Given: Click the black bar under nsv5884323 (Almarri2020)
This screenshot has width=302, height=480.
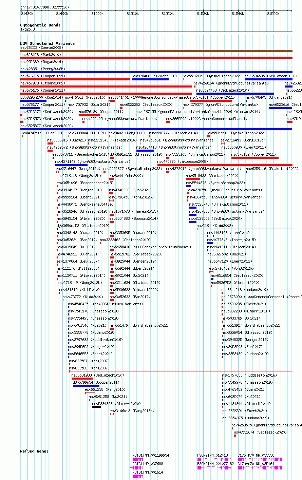Looking at the screenshot, I should point(97,407).
